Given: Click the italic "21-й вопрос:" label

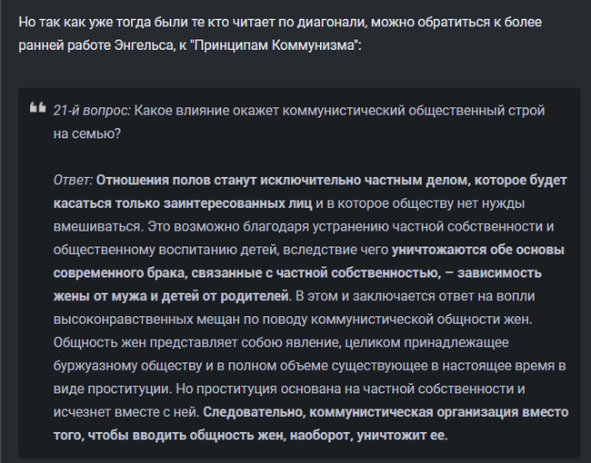Looking at the screenshot, I should pos(92,110).
